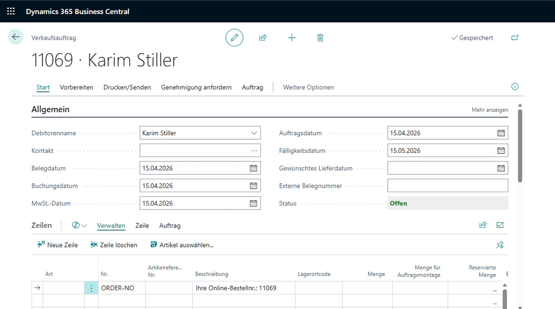Open Buchungsdatum calendar picker
Image resolution: width=555 pixels, height=309 pixels.
(253, 185)
